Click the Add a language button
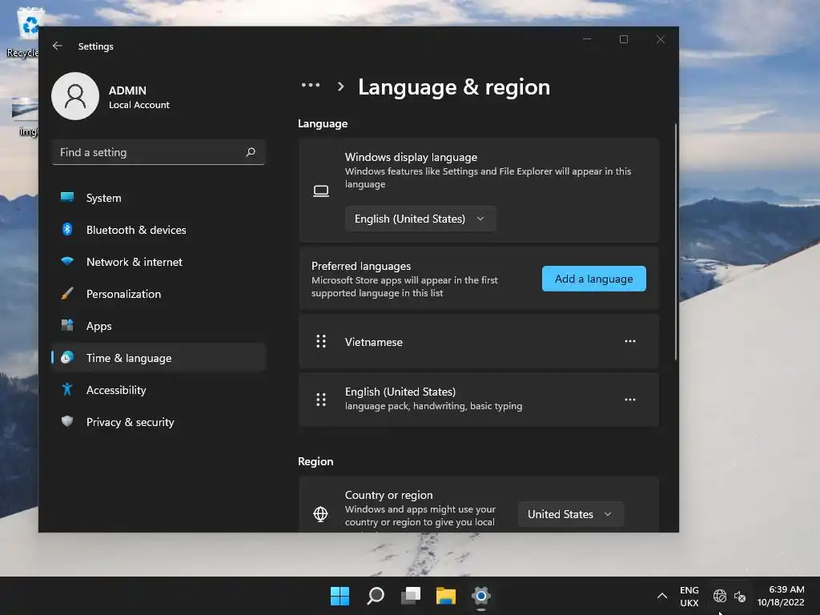 pyautogui.click(x=594, y=279)
